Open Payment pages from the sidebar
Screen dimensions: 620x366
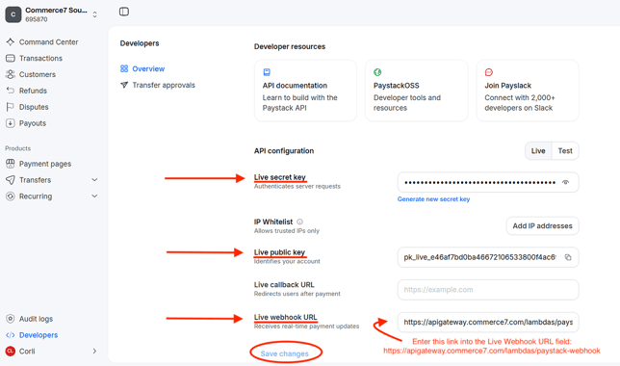[x=44, y=164]
